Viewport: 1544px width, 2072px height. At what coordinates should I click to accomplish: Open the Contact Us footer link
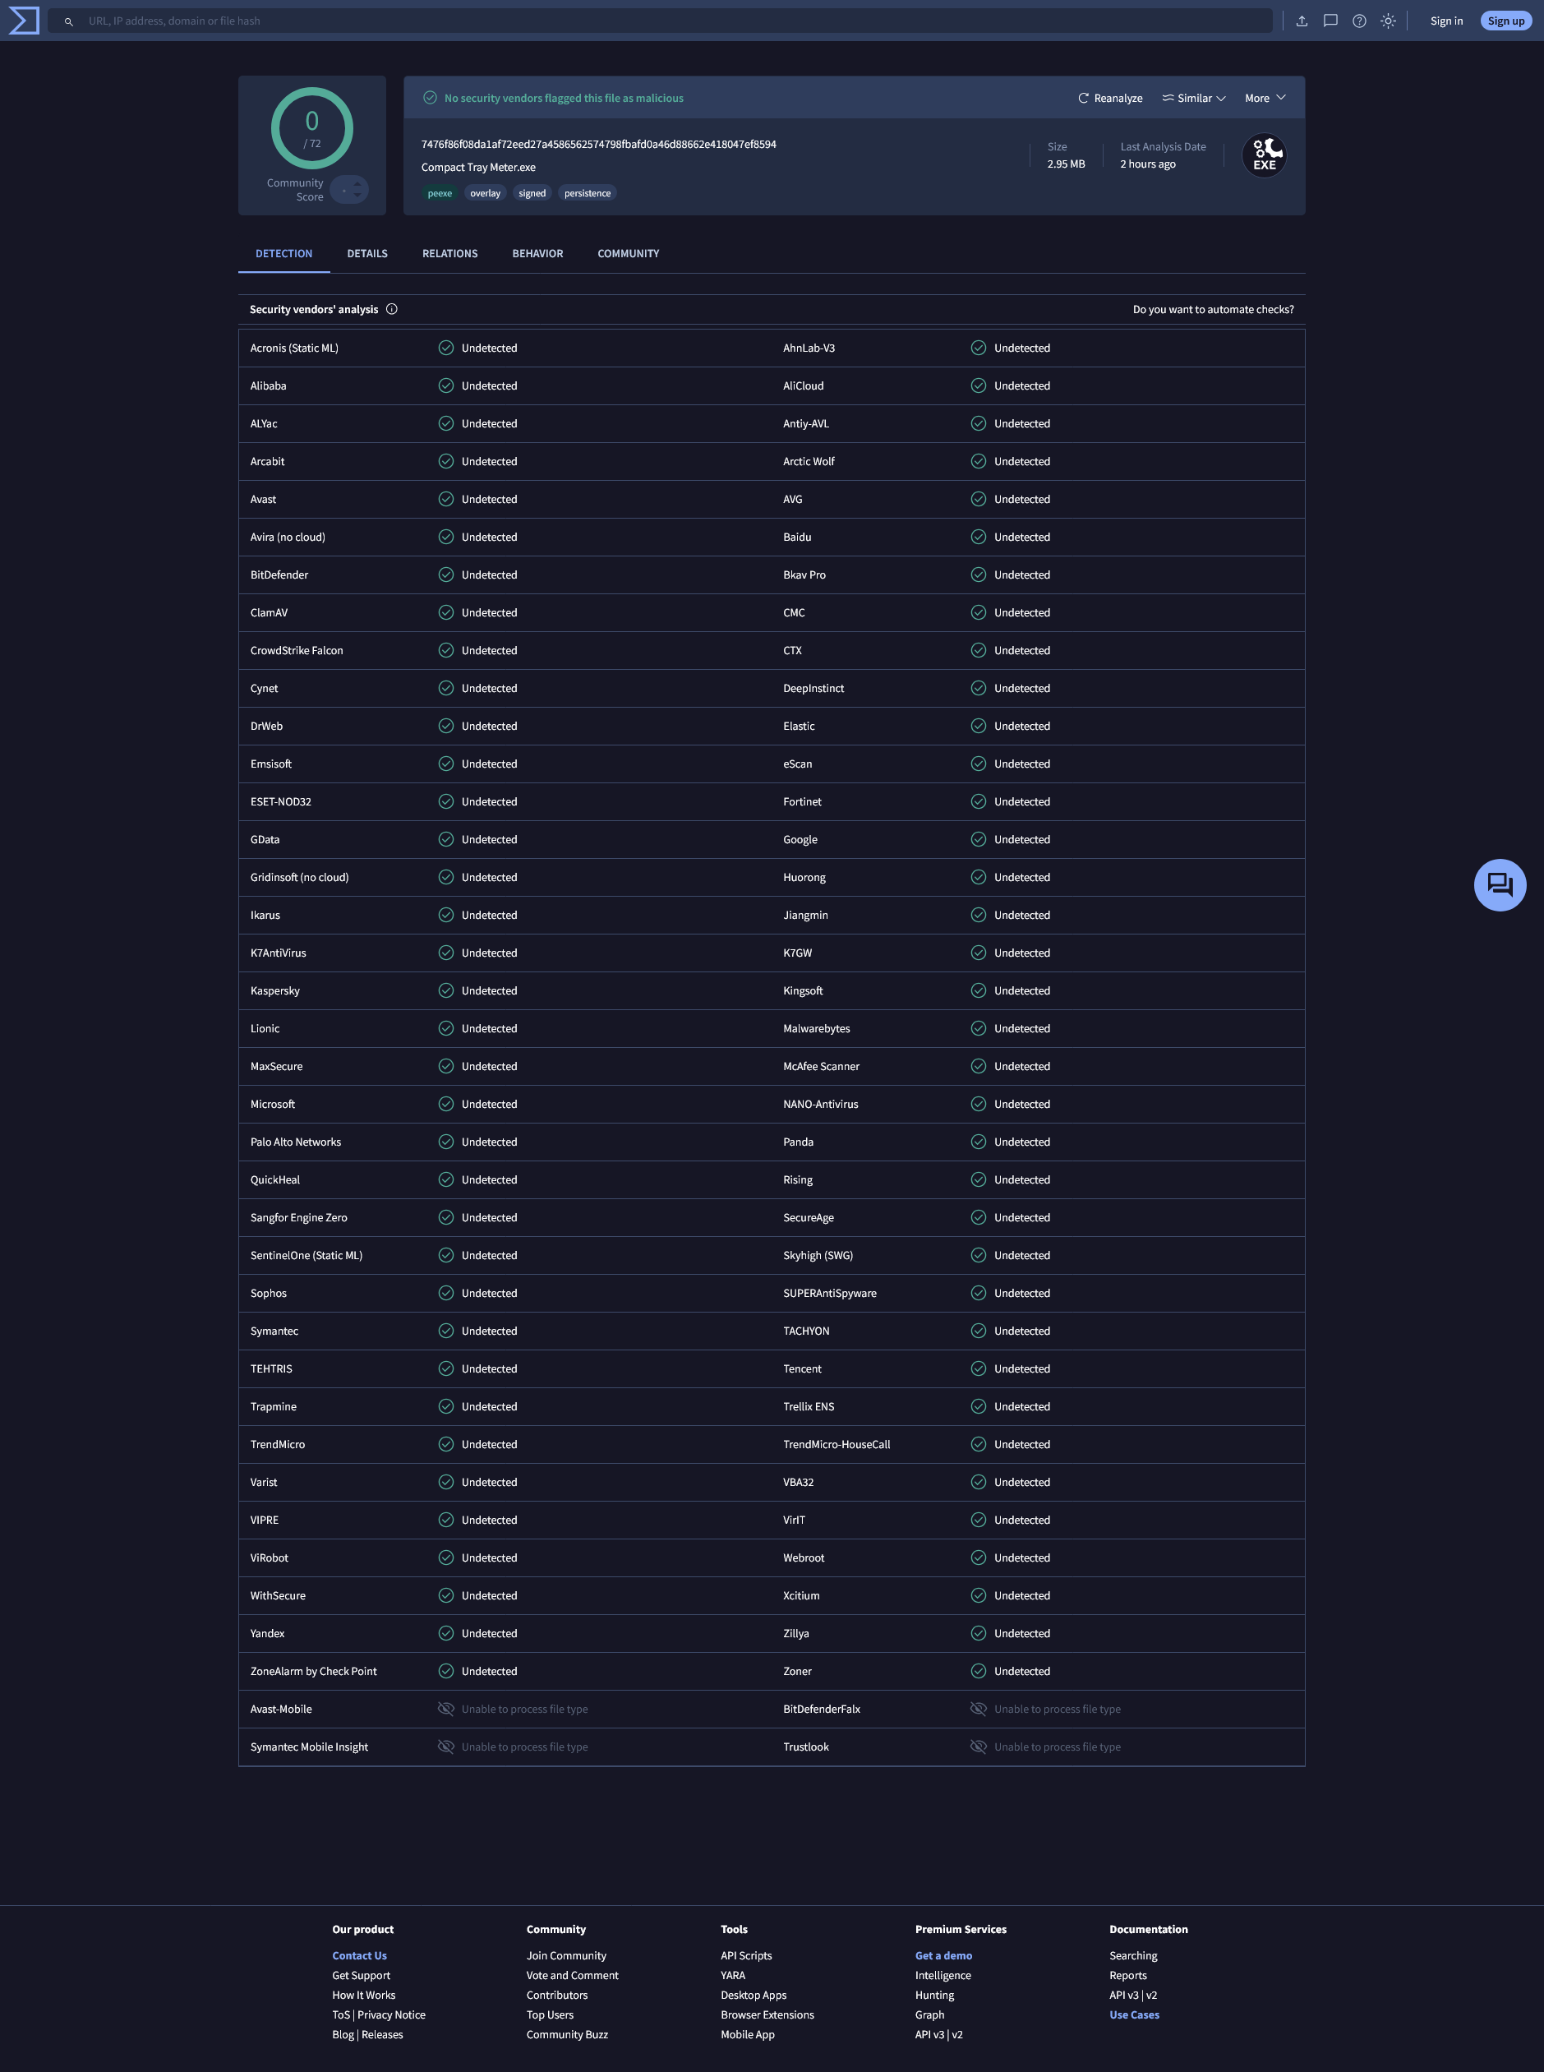coord(359,1956)
